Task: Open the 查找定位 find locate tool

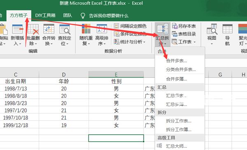Action: (x=65, y=35)
